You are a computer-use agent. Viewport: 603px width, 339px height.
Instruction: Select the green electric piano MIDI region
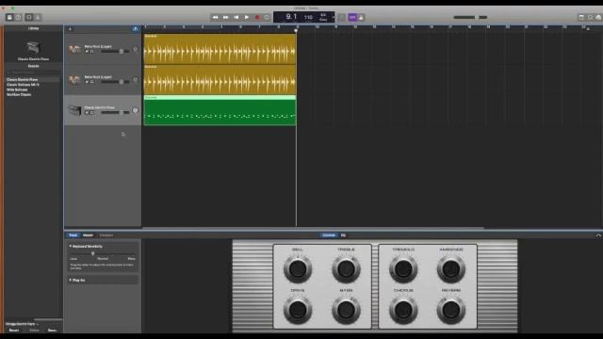220,110
